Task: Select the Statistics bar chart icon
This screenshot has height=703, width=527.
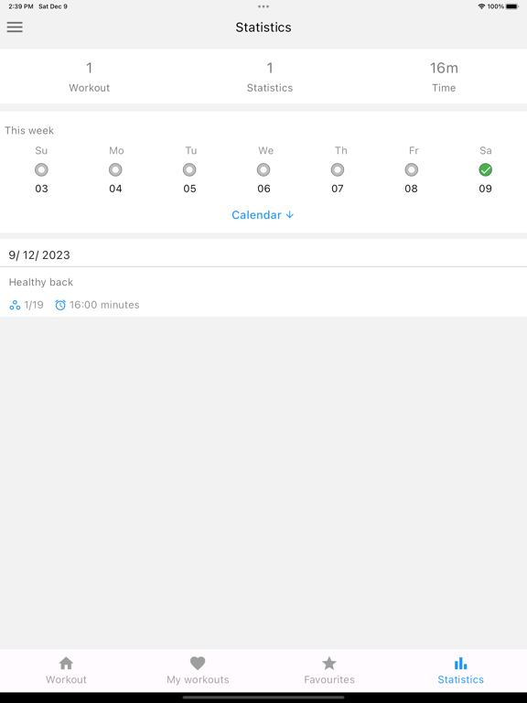Action: (461, 663)
